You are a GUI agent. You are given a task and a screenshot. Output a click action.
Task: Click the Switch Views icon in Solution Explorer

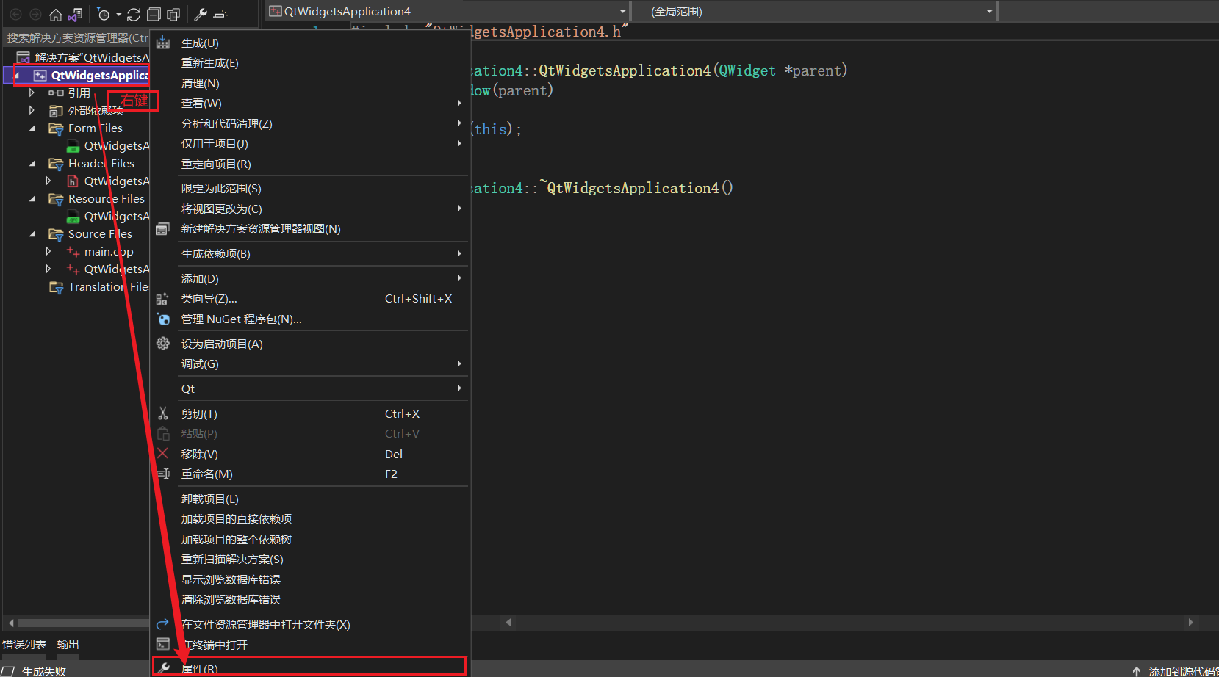(x=74, y=13)
